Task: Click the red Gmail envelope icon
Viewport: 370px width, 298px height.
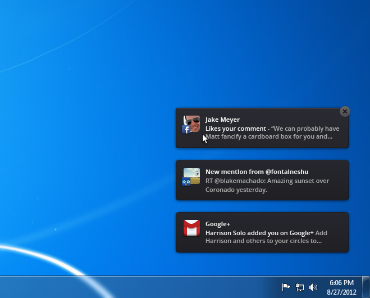Action: 191,228
